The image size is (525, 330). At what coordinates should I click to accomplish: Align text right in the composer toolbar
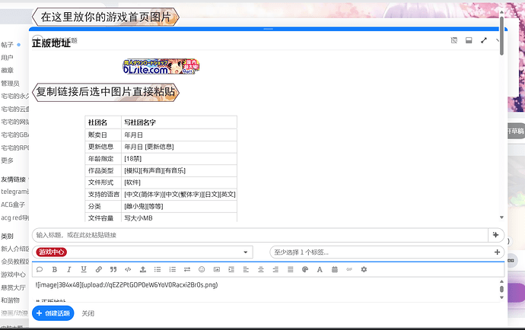pos(275,269)
